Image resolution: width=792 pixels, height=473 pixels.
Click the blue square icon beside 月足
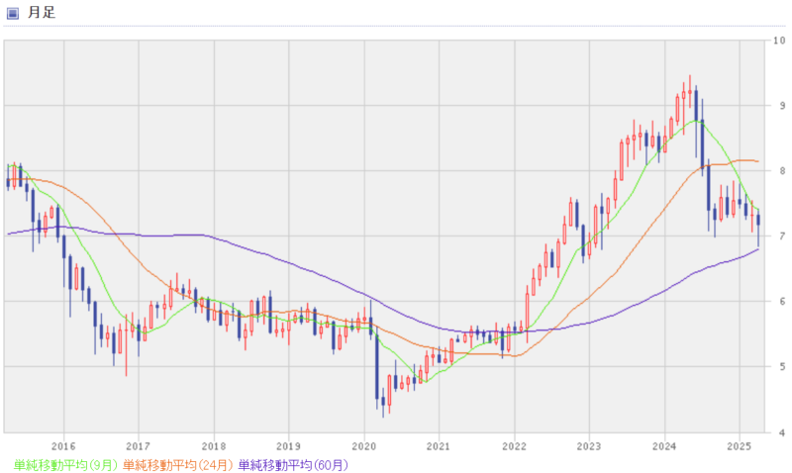pyautogui.click(x=13, y=13)
